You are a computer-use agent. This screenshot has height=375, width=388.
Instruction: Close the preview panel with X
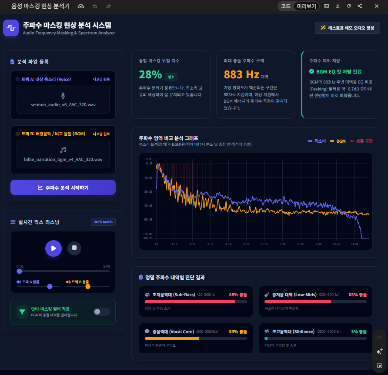click(x=377, y=6)
